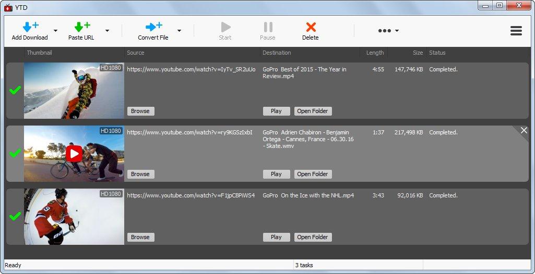The height and width of the screenshot is (274, 535).
Task: Click the URL ending in ry9KGSzIxbI
Action: pyautogui.click(x=189, y=132)
